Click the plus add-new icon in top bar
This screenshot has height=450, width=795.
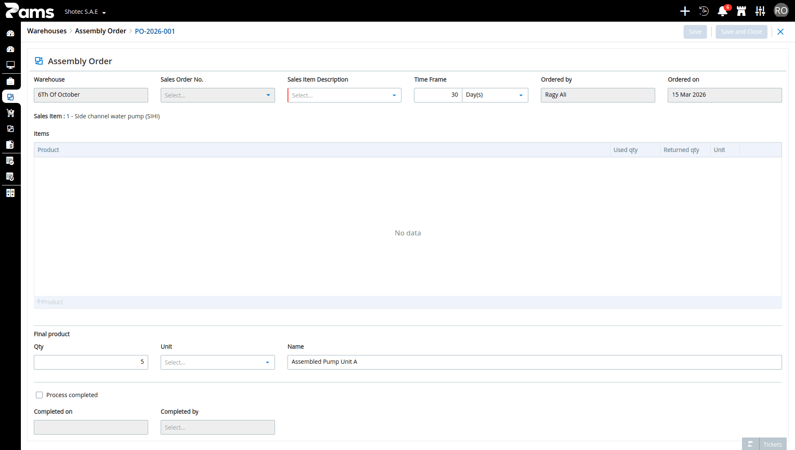[x=685, y=11]
